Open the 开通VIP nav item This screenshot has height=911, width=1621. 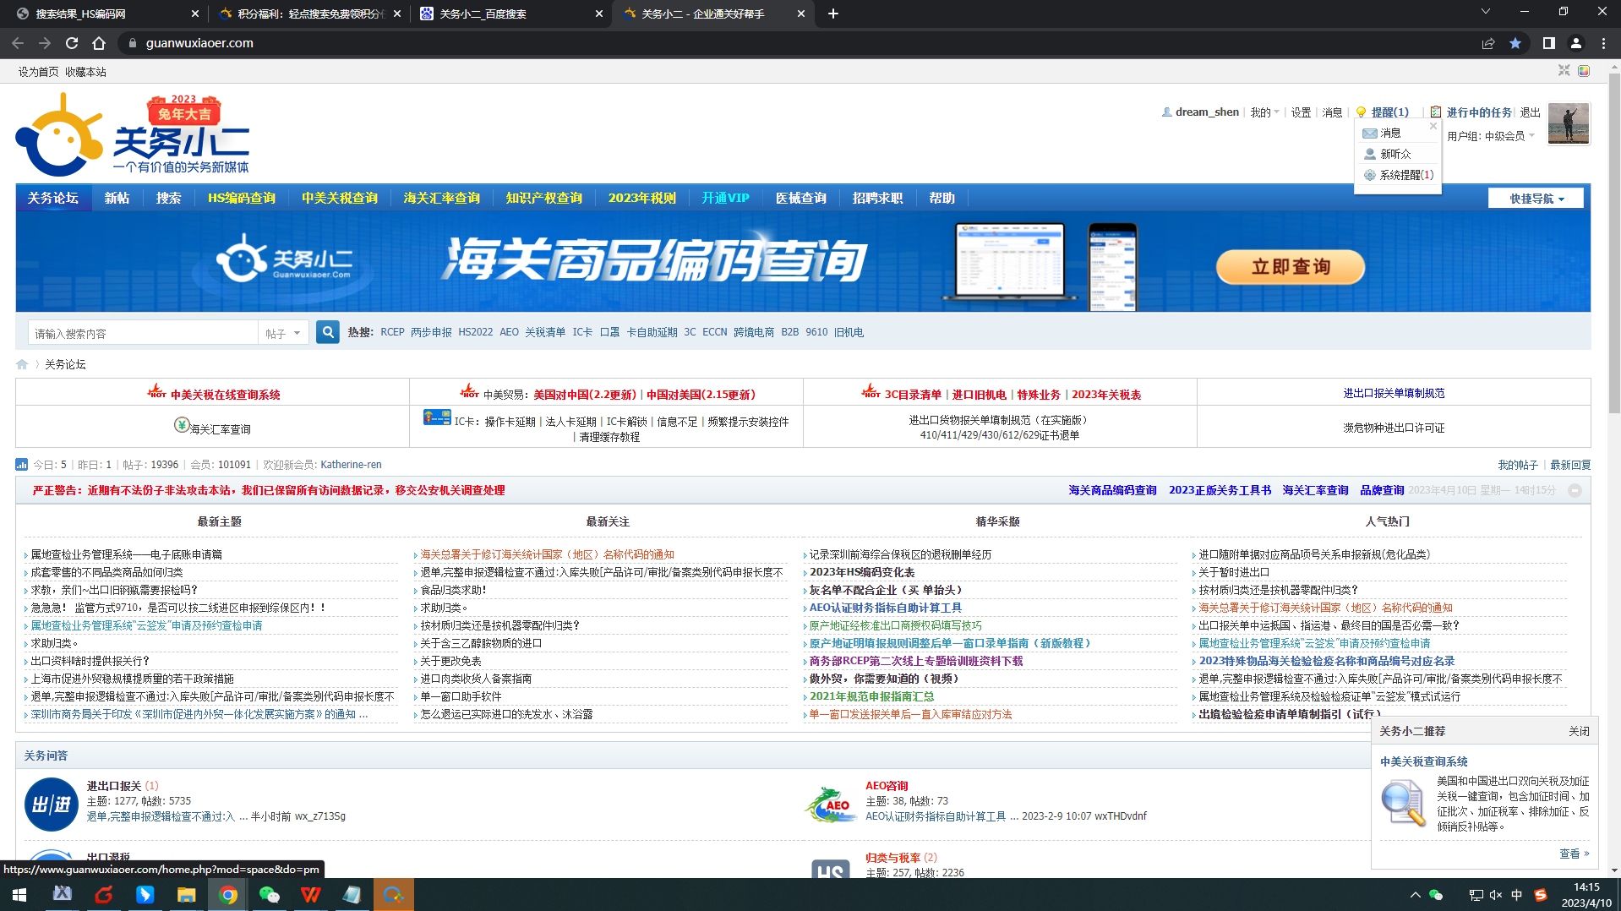tap(725, 198)
